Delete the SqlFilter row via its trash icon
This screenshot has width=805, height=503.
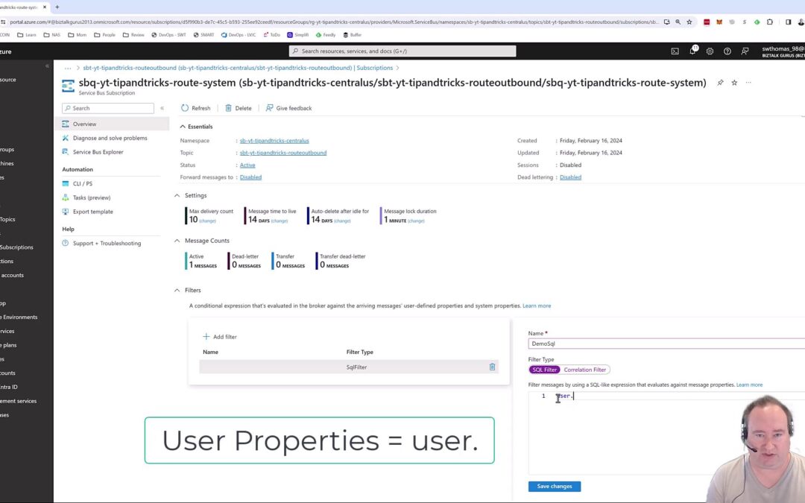[x=492, y=367]
